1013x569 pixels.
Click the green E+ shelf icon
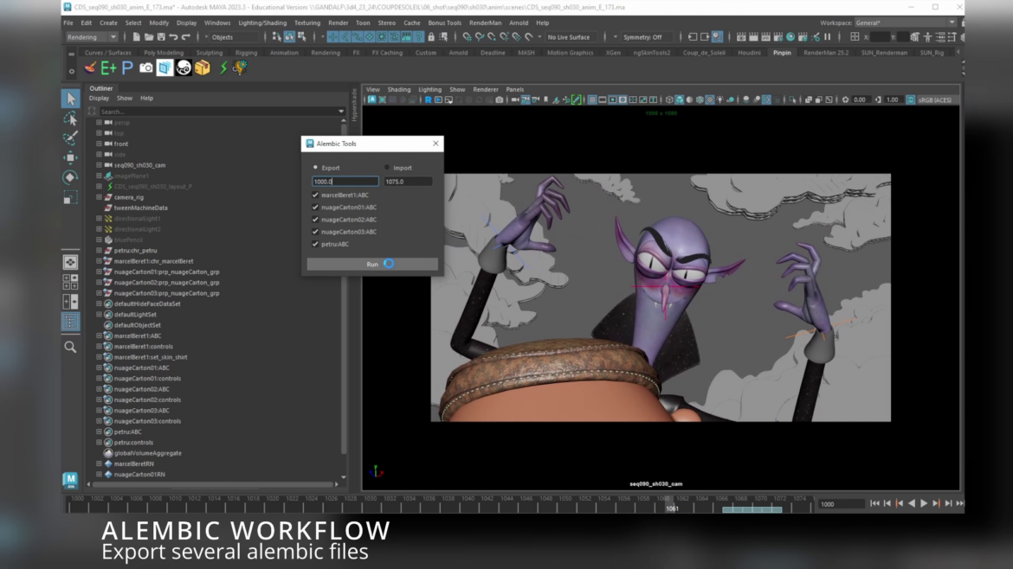108,67
